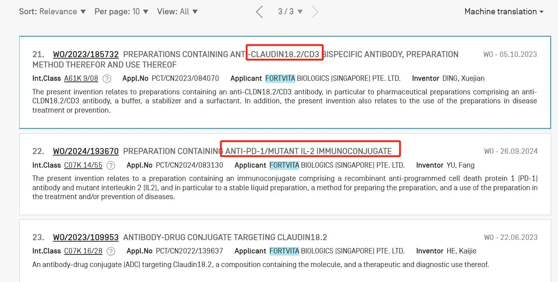Open patent WO/2023/185732
558x282 pixels.
click(x=86, y=54)
